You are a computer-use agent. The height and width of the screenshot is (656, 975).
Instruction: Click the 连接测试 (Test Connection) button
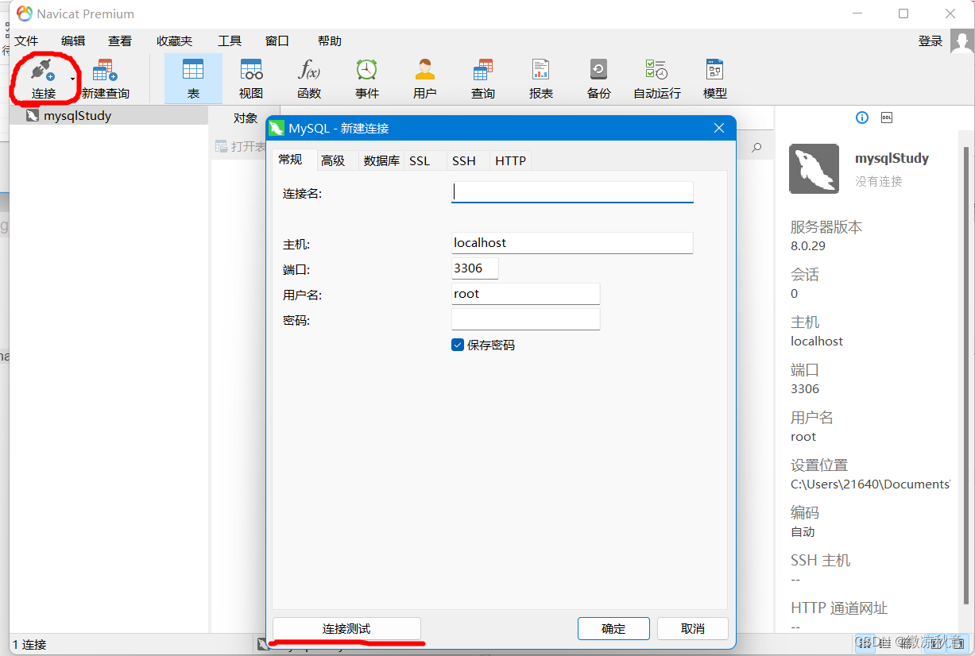click(x=346, y=629)
